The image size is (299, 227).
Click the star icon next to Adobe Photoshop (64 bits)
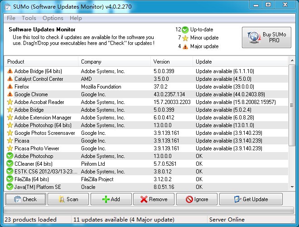(x=10, y=125)
